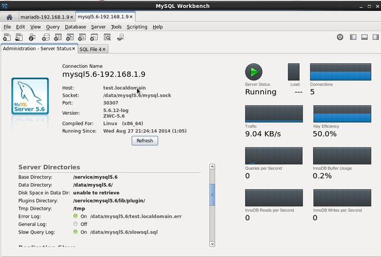Click the circular icon beside panel toggles
This screenshot has height=257, width=381.
[340, 37]
